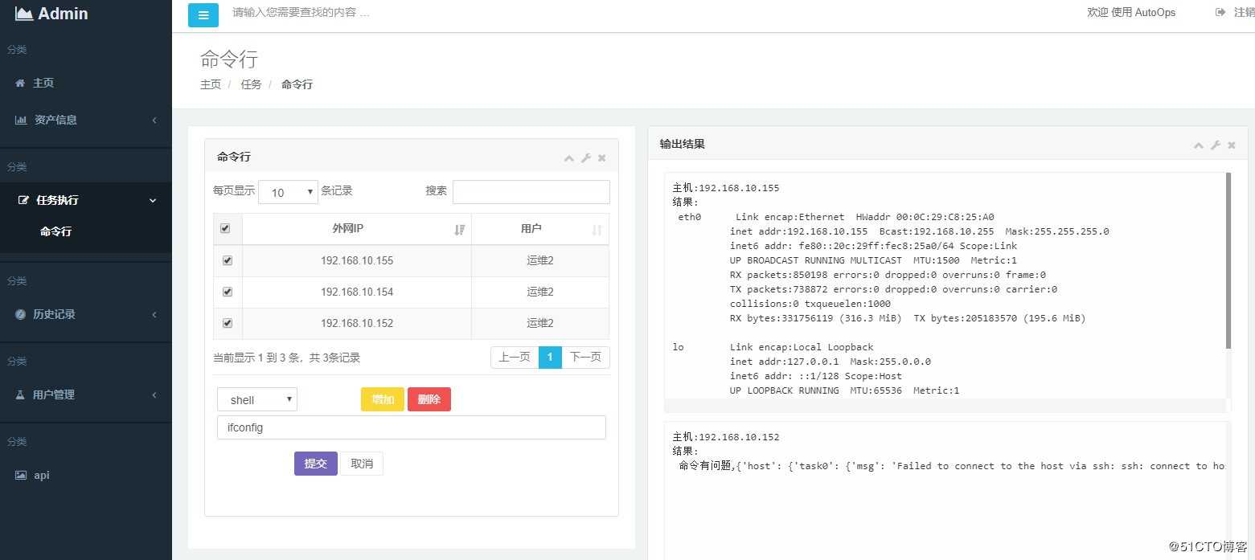Image resolution: width=1255 pixels, height=560 pixels.
Task: Select page 1 in pagination
Action: coord(550,358)
